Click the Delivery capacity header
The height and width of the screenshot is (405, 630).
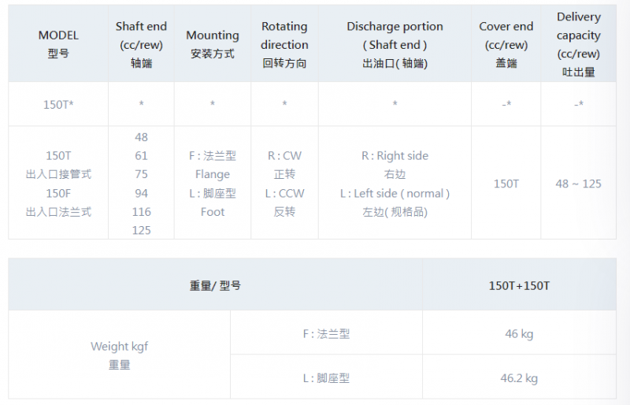click(579, 44)
